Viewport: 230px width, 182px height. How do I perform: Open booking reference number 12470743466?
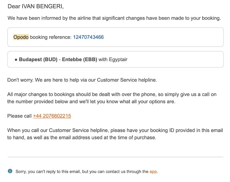(88, 37)
